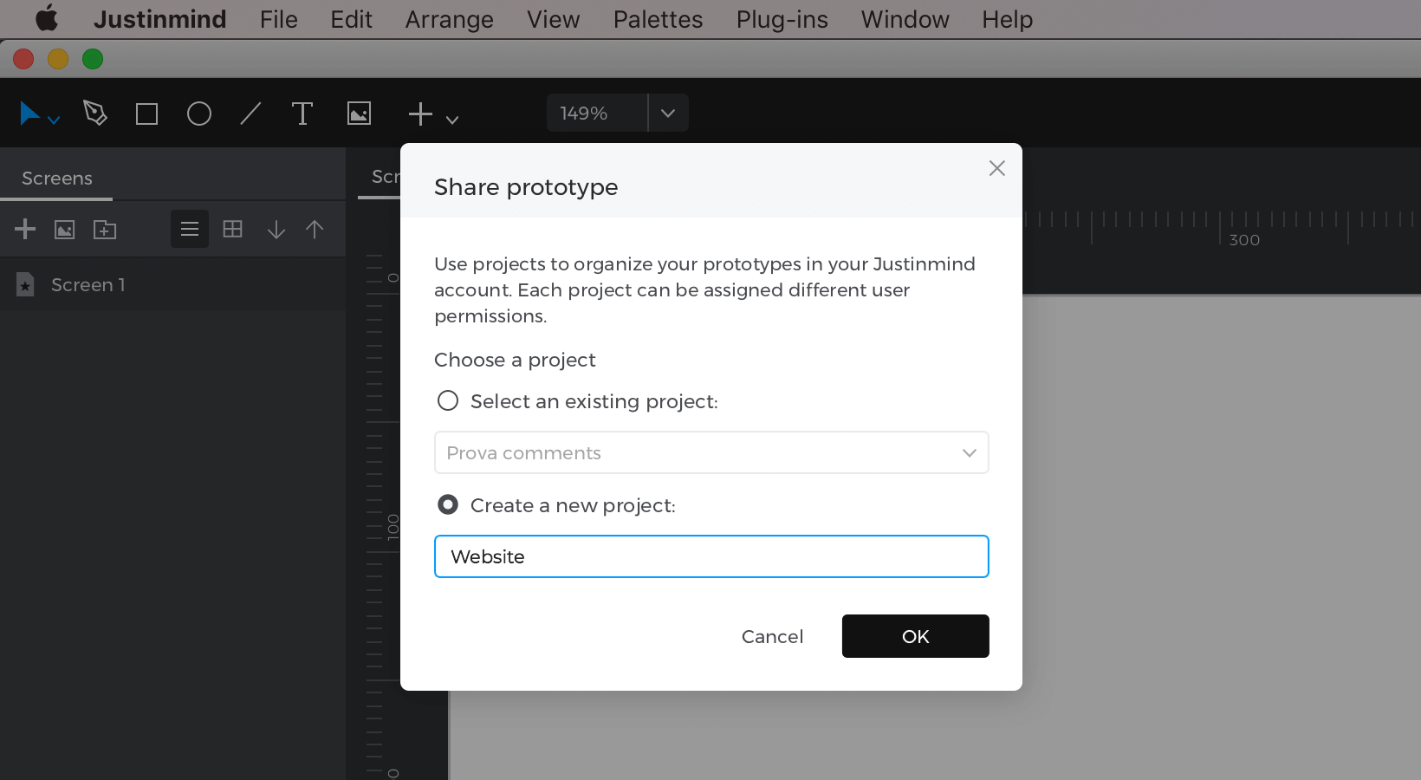Select the Rectangle tool

tap(147, 114)
